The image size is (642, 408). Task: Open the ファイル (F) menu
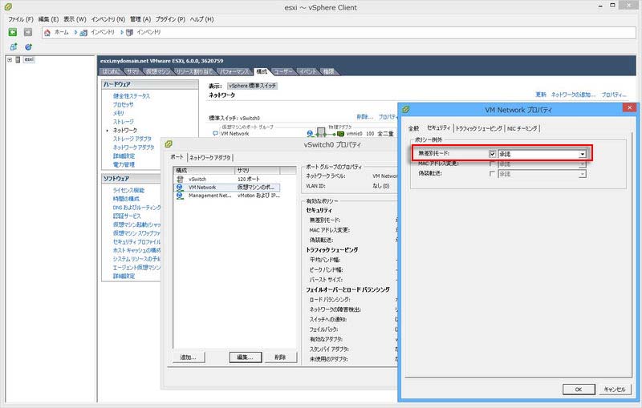point(21,19)
